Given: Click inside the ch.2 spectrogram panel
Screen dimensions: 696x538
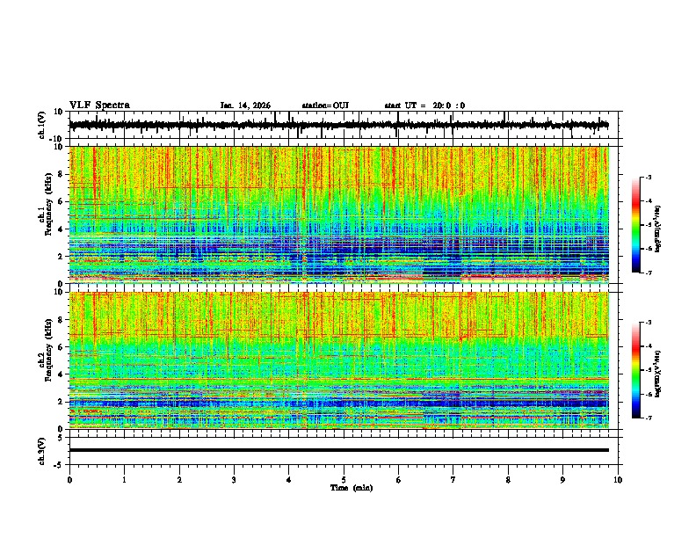Looking at the screenshot, I should coord(339,360).
